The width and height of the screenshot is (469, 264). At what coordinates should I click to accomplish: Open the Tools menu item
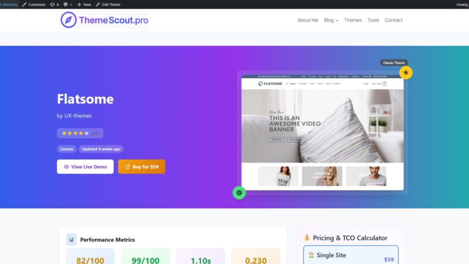coord(373,20)
